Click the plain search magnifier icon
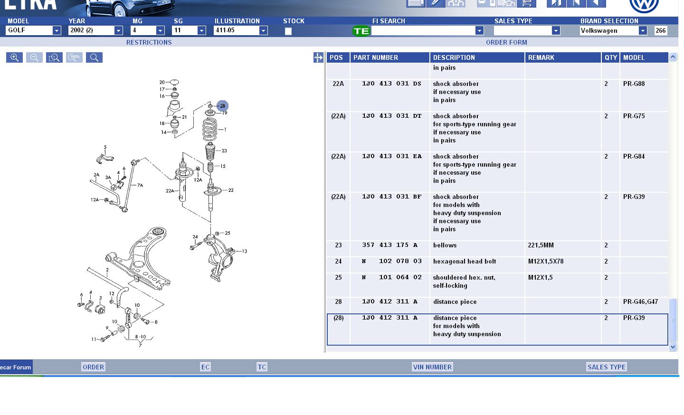 pyautogui.click(x=94, y=57)
